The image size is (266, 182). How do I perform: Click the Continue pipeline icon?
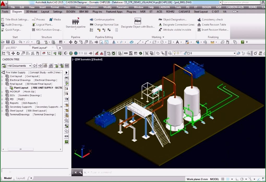coord(92,19)
